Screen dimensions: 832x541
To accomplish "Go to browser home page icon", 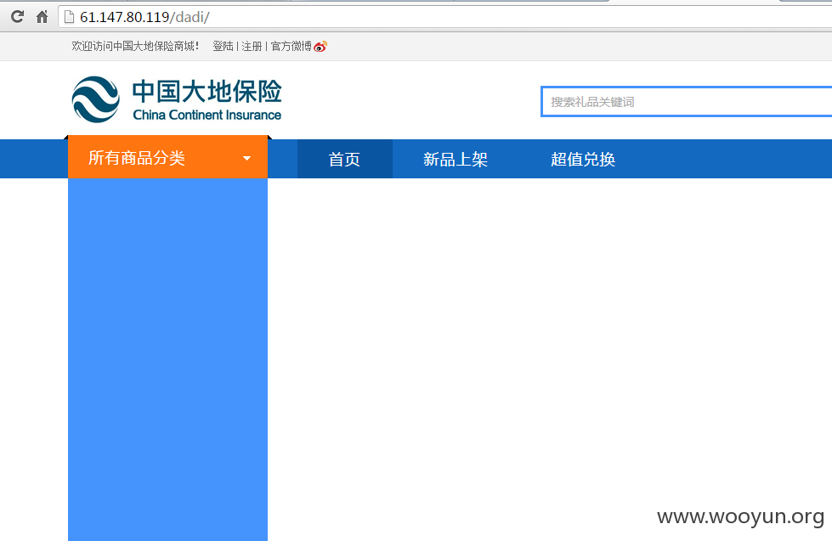I will (42, 17).
